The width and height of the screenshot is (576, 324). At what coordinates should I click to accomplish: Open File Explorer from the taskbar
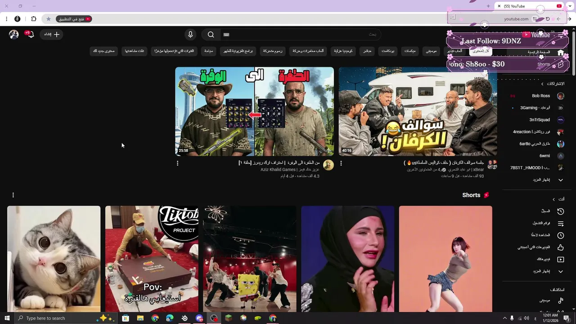coord(140,318)
